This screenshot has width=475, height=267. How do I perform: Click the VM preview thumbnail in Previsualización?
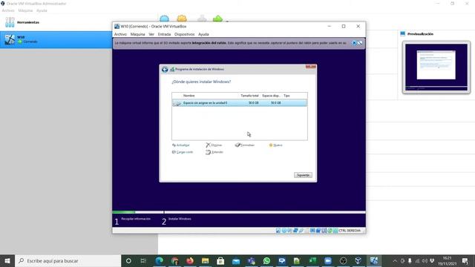(436, 67)
